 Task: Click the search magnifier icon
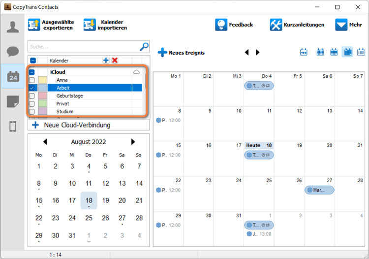[x=144, y=47]
